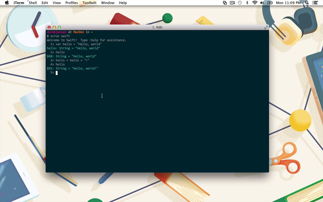Click 'MacDev' hostname in the prompt
323x202 pixels.
(79, 32)
